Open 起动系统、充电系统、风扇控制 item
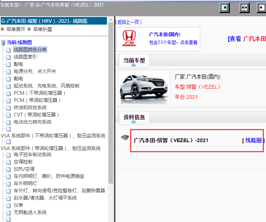The image size is (266, 222). click(x=46, y=86)
